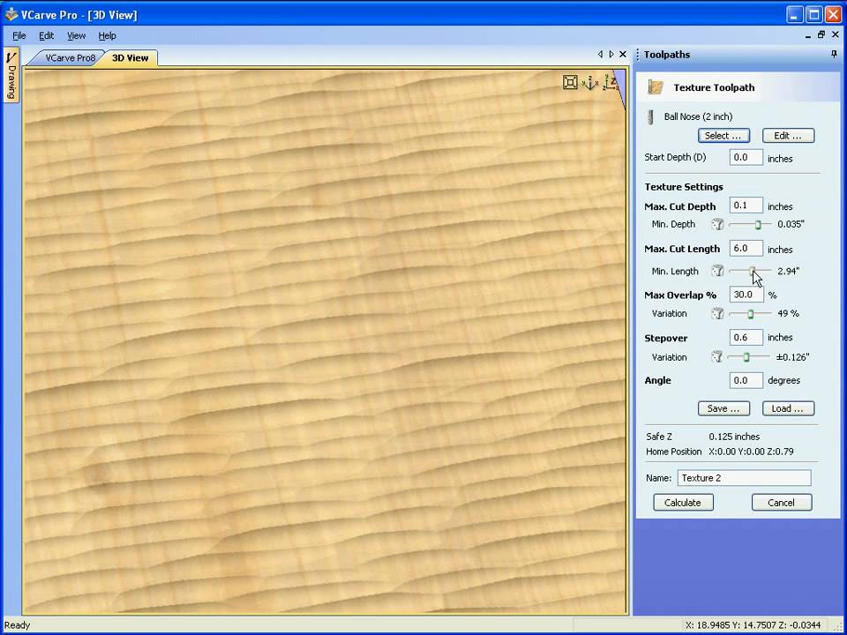The image size is (847, 635).
Task: Click the '0.035"' Min. Depth value
Action: 791,224
